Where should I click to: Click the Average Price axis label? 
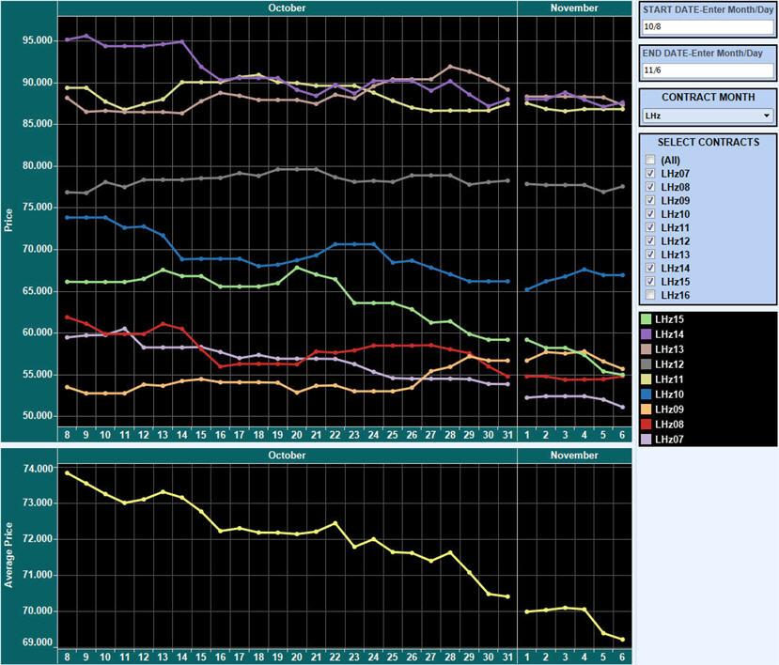pyautogui.click(x=8, y=555)
